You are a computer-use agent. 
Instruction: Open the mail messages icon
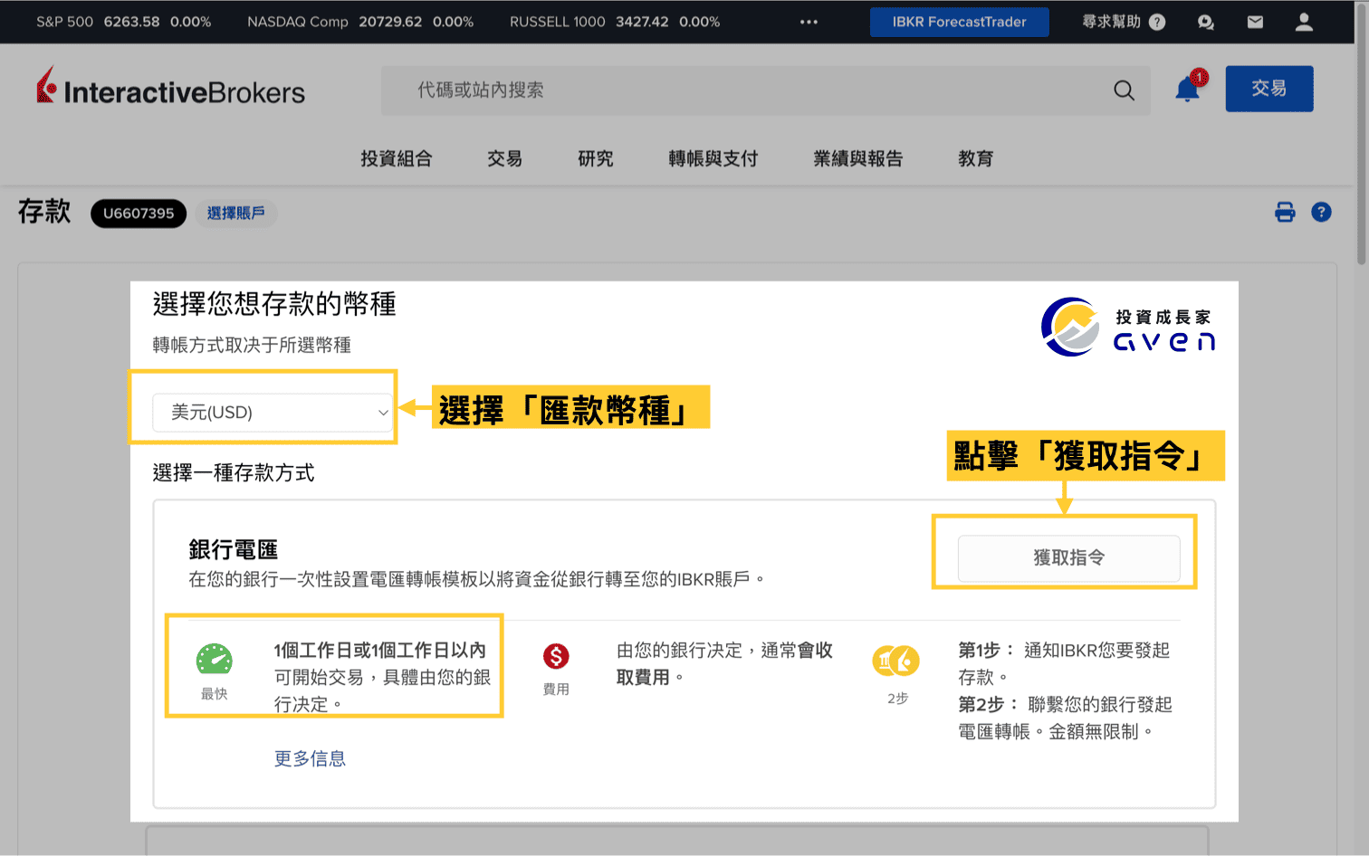pos(1255,22)
